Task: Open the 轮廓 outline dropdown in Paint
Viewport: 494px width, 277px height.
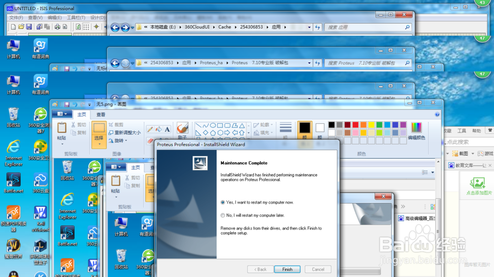Action: point(272,125)
